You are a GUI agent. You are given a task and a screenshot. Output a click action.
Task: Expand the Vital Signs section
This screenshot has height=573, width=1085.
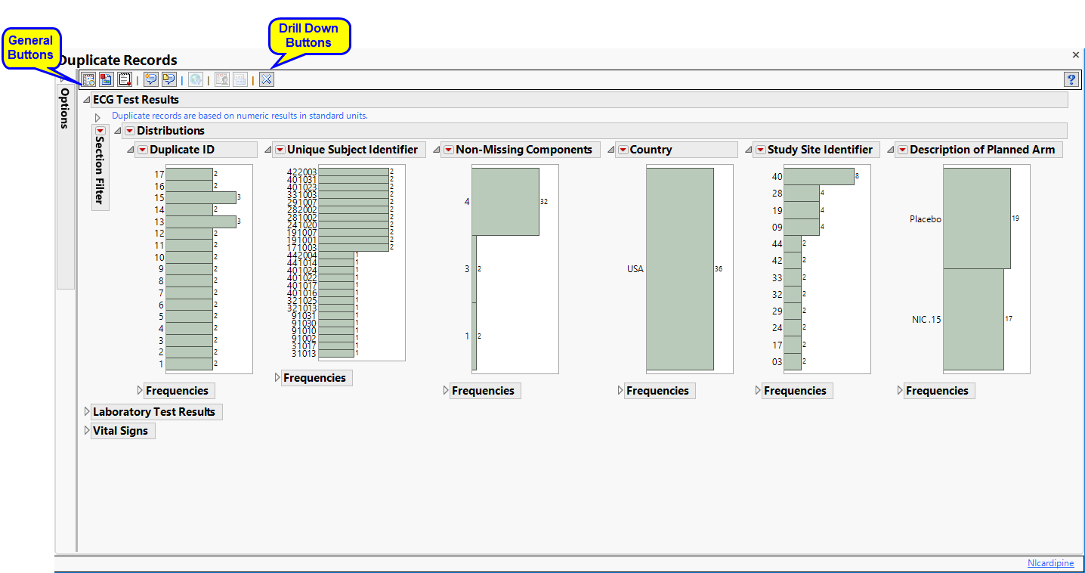(87, 431)
